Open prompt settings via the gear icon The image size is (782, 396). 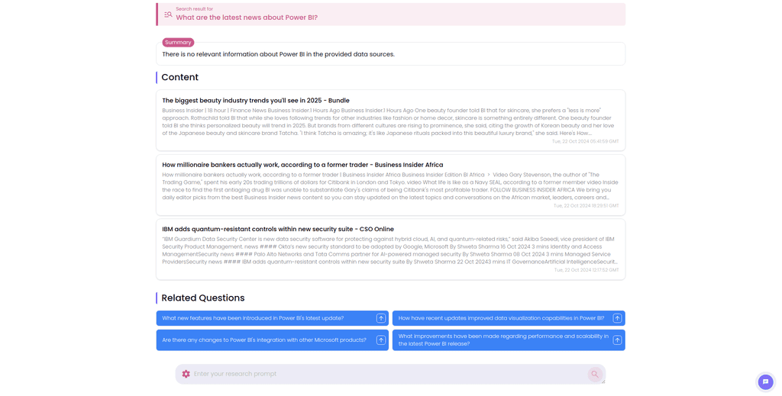click(186, 374)
